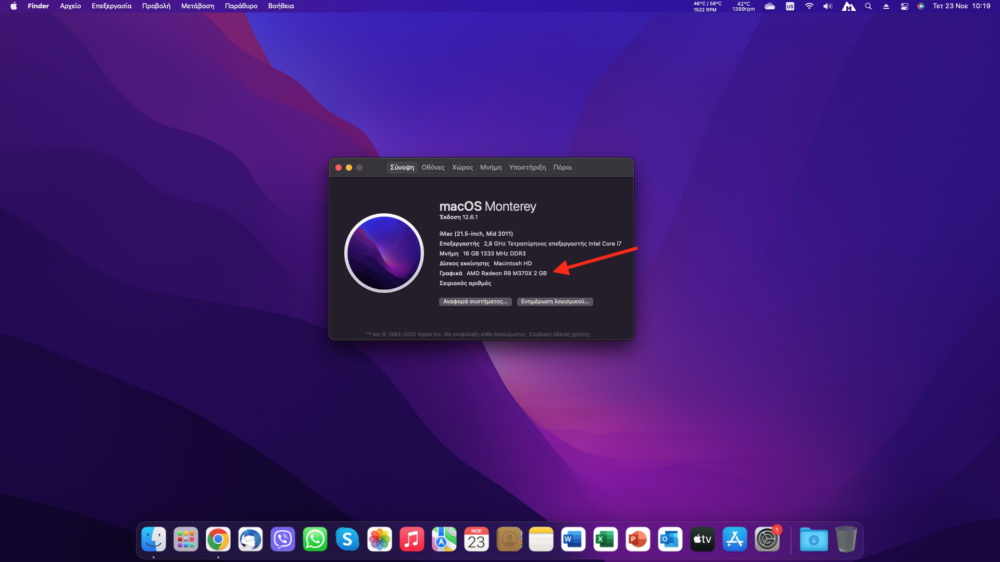Click the Αναφορά συστήματος button
1000x562 pixels.
click(475, 302)
